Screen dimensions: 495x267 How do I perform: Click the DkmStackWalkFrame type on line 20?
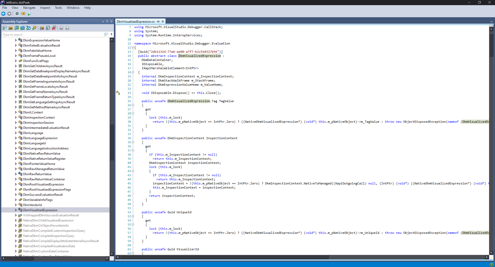[x=174, y=81]
